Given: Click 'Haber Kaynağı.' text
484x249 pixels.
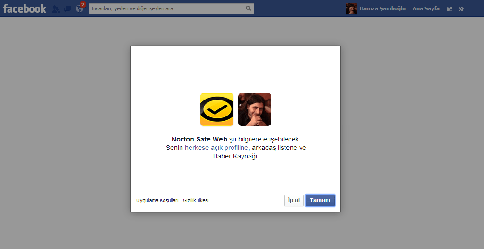Looking at the screenshot, I should (236, 156).
